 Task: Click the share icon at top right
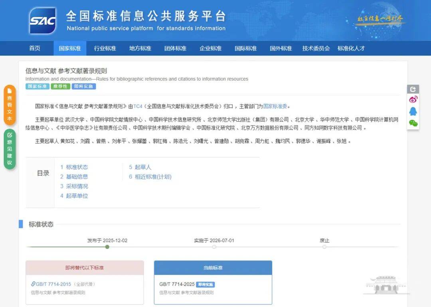pos(413,89)
